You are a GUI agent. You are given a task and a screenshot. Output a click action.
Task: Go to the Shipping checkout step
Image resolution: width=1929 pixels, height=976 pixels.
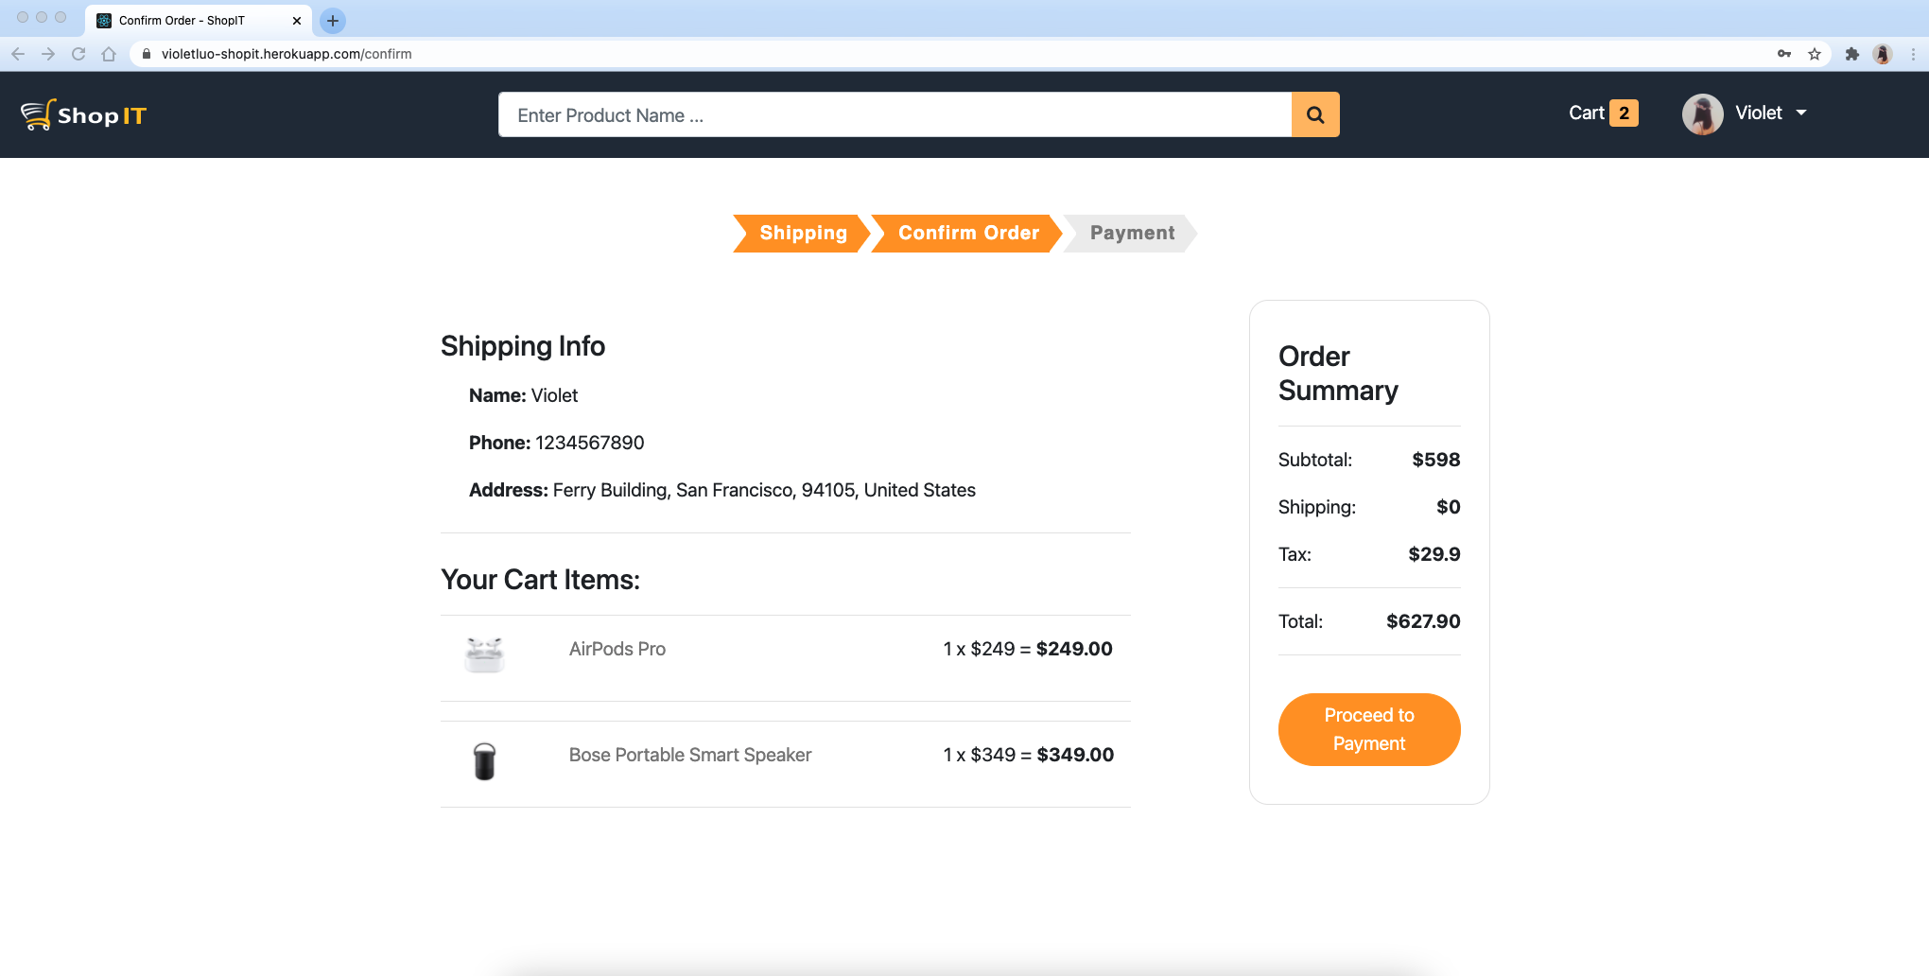click(x=802, y=233)
